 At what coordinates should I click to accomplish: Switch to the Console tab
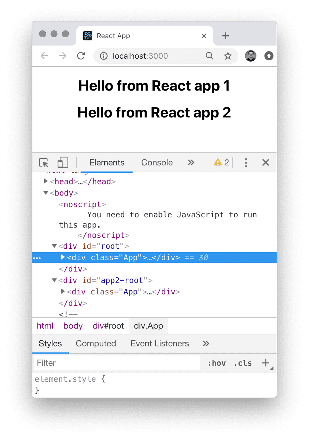157,163
